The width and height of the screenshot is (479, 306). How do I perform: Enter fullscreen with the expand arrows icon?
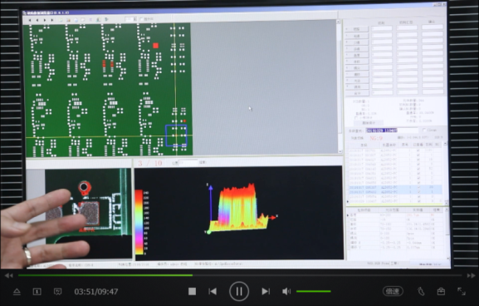pyautogui.click(x=462, y=291)
